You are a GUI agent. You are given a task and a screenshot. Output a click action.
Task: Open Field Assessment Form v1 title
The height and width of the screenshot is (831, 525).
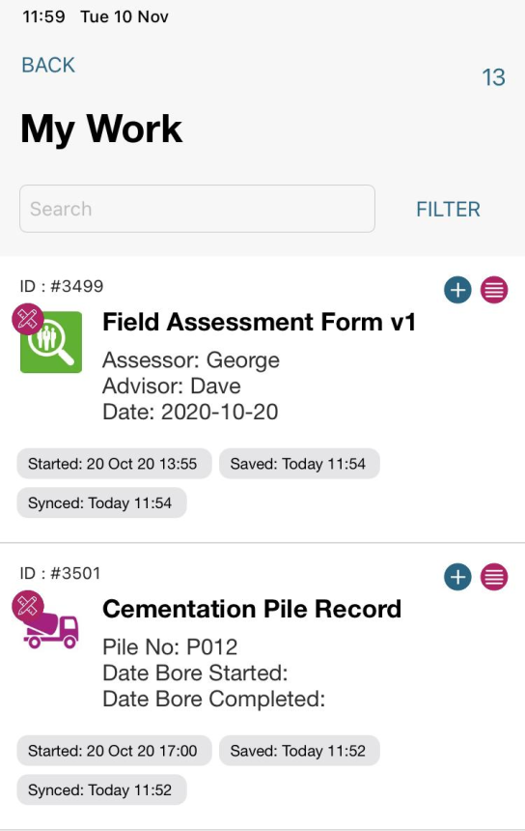(260, 322)
